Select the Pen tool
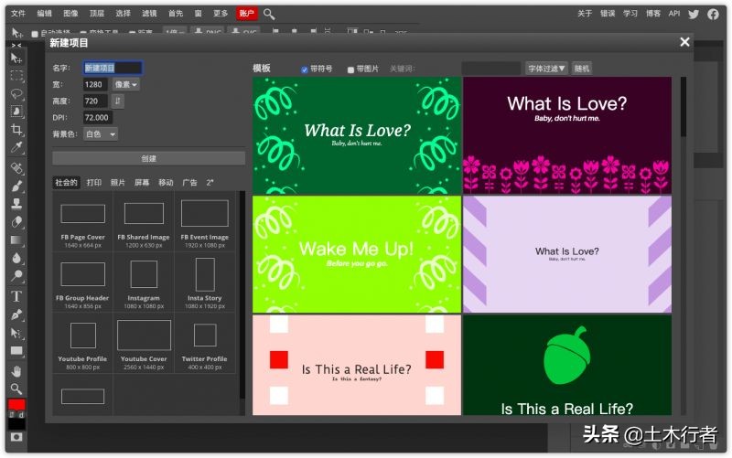This screenshot has height=458, width=732. tap(16, 314)
